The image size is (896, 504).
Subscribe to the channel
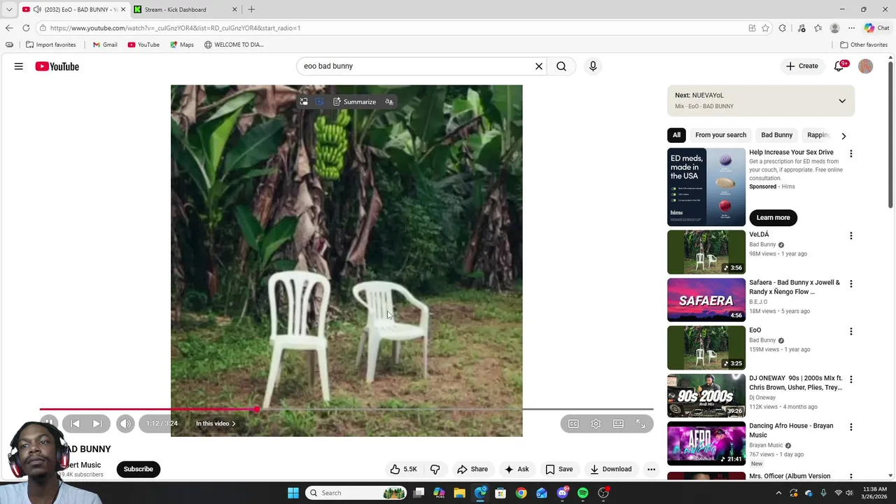(139, 469)
